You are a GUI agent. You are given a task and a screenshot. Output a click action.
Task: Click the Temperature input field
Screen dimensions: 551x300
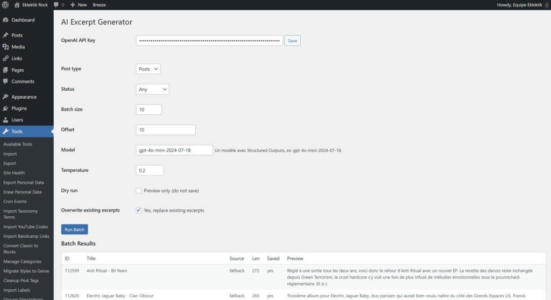pyautogui.click(x=150, y=170)
